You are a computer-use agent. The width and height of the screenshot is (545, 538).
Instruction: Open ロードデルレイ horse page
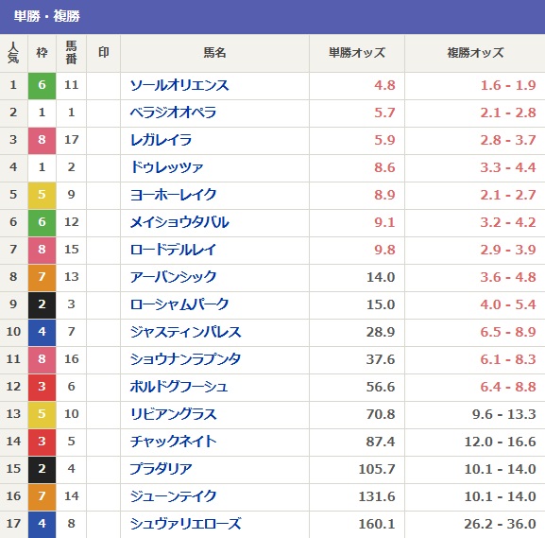[x=173, y=250]
